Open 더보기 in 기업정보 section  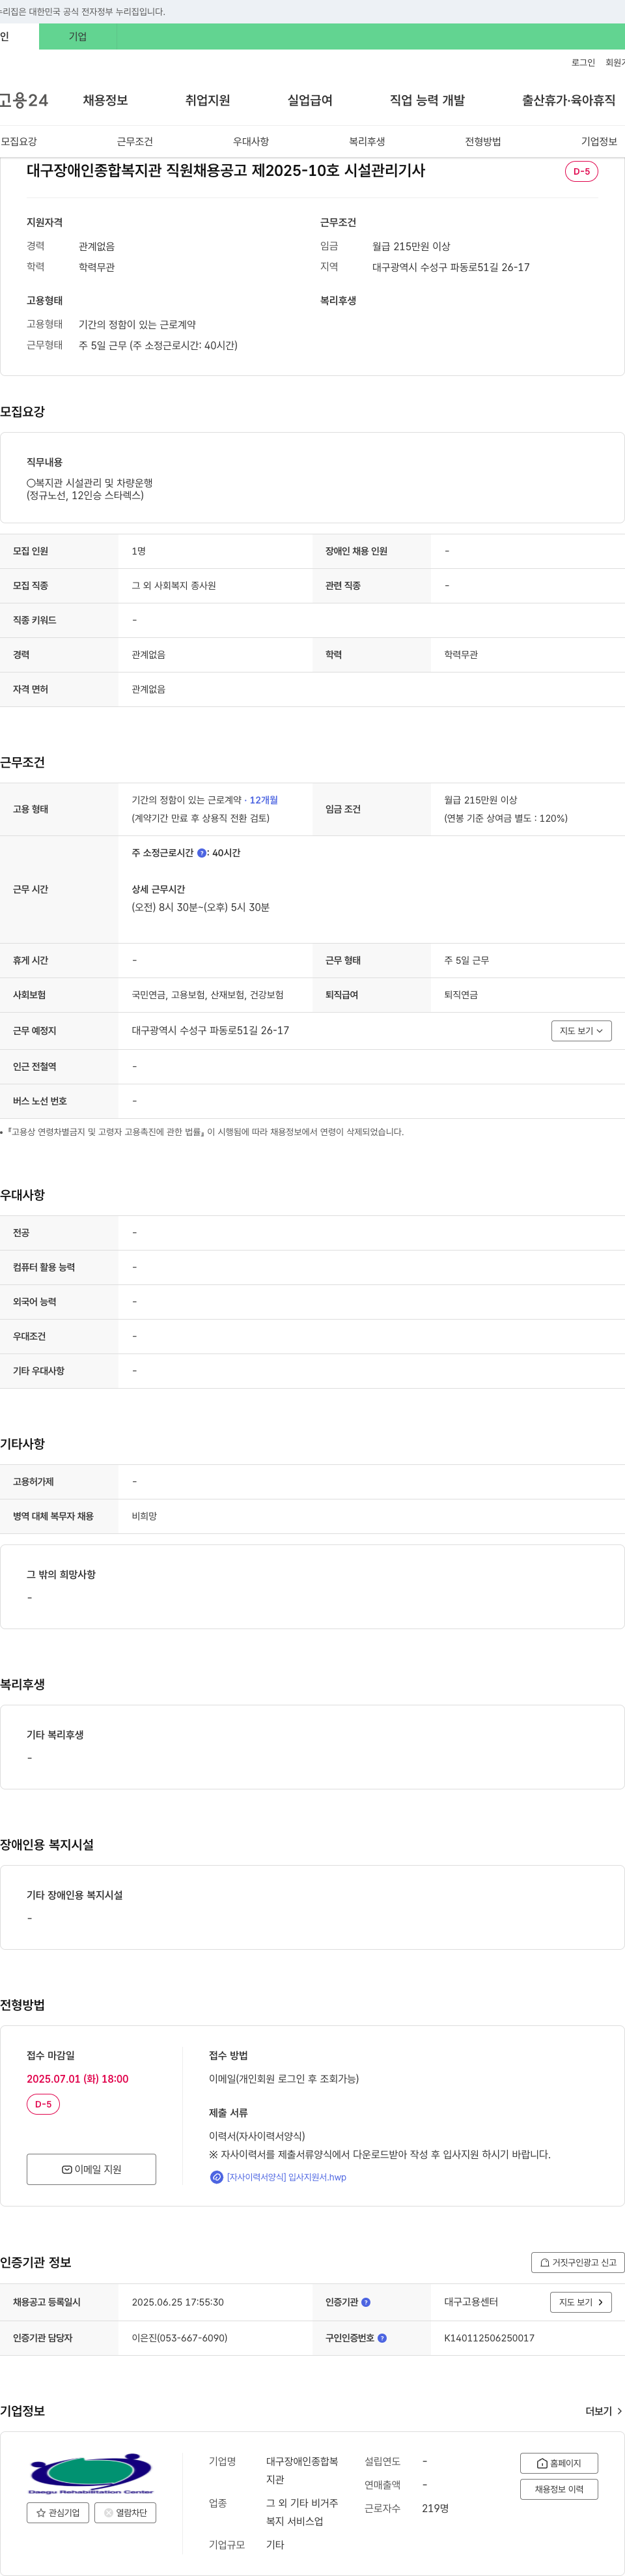tap(604, 2411)
